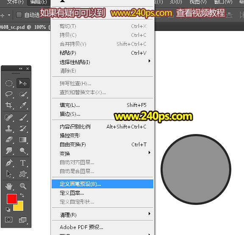Select the Dodge tool
This screenshot has width=244, height=235.
pyautogui.click(x=23, y=151)
